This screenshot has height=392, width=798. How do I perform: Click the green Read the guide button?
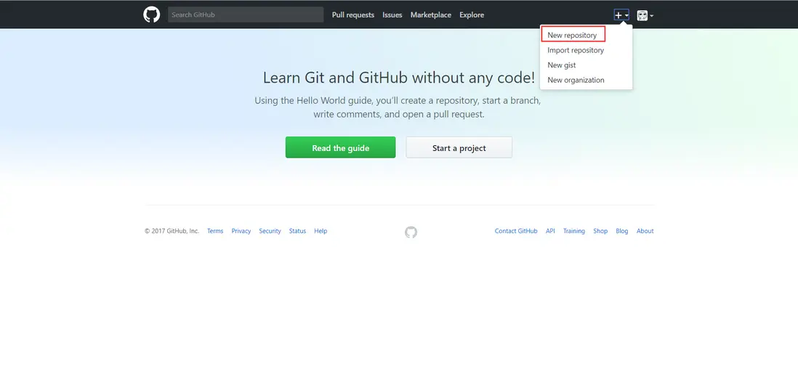click(340, 147)
